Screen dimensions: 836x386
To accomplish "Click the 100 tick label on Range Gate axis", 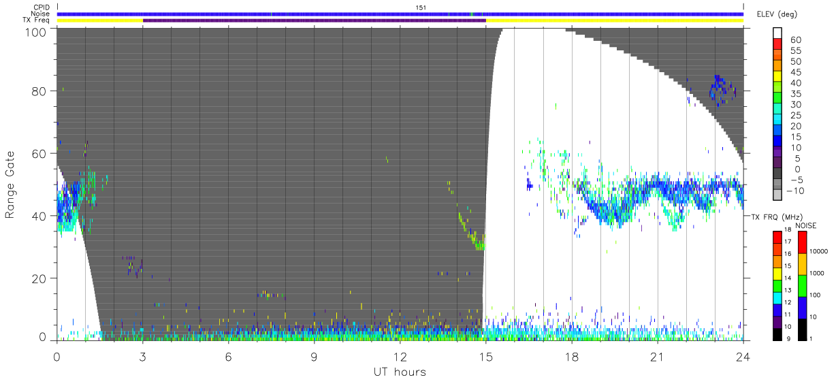I will click(35, 31).
